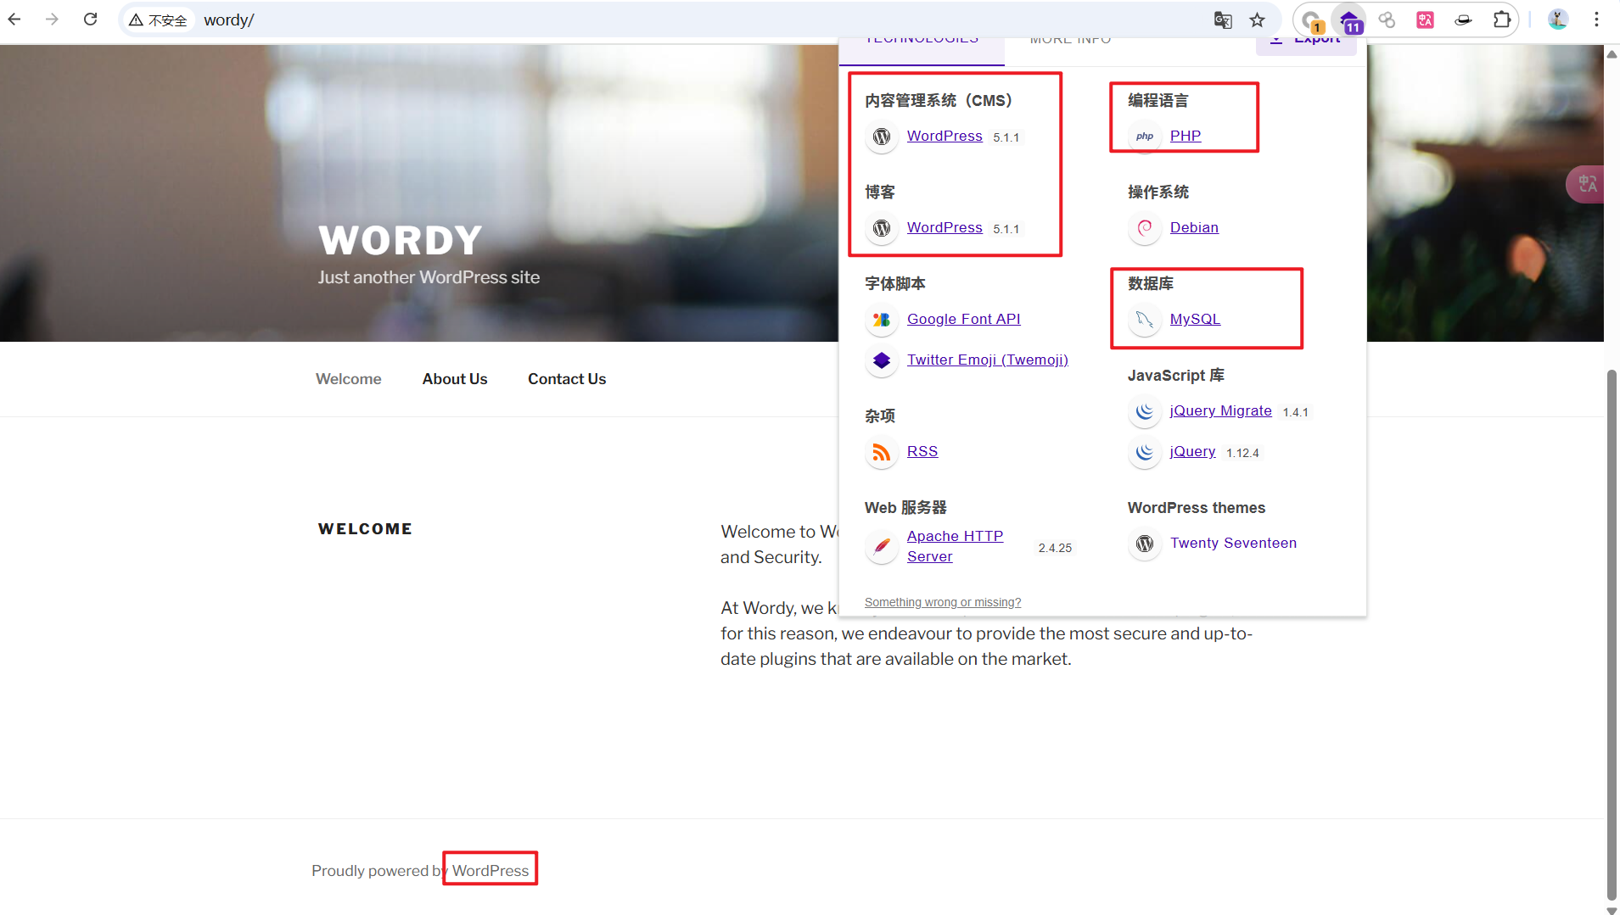Open the PHP technology link
Viewport: 1620px width, 915px height.
[1186, 136]
